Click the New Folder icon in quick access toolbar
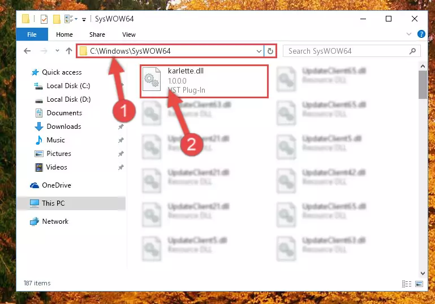Image resolution: width=435 pixels, height=304 pixels. [57, 19]
